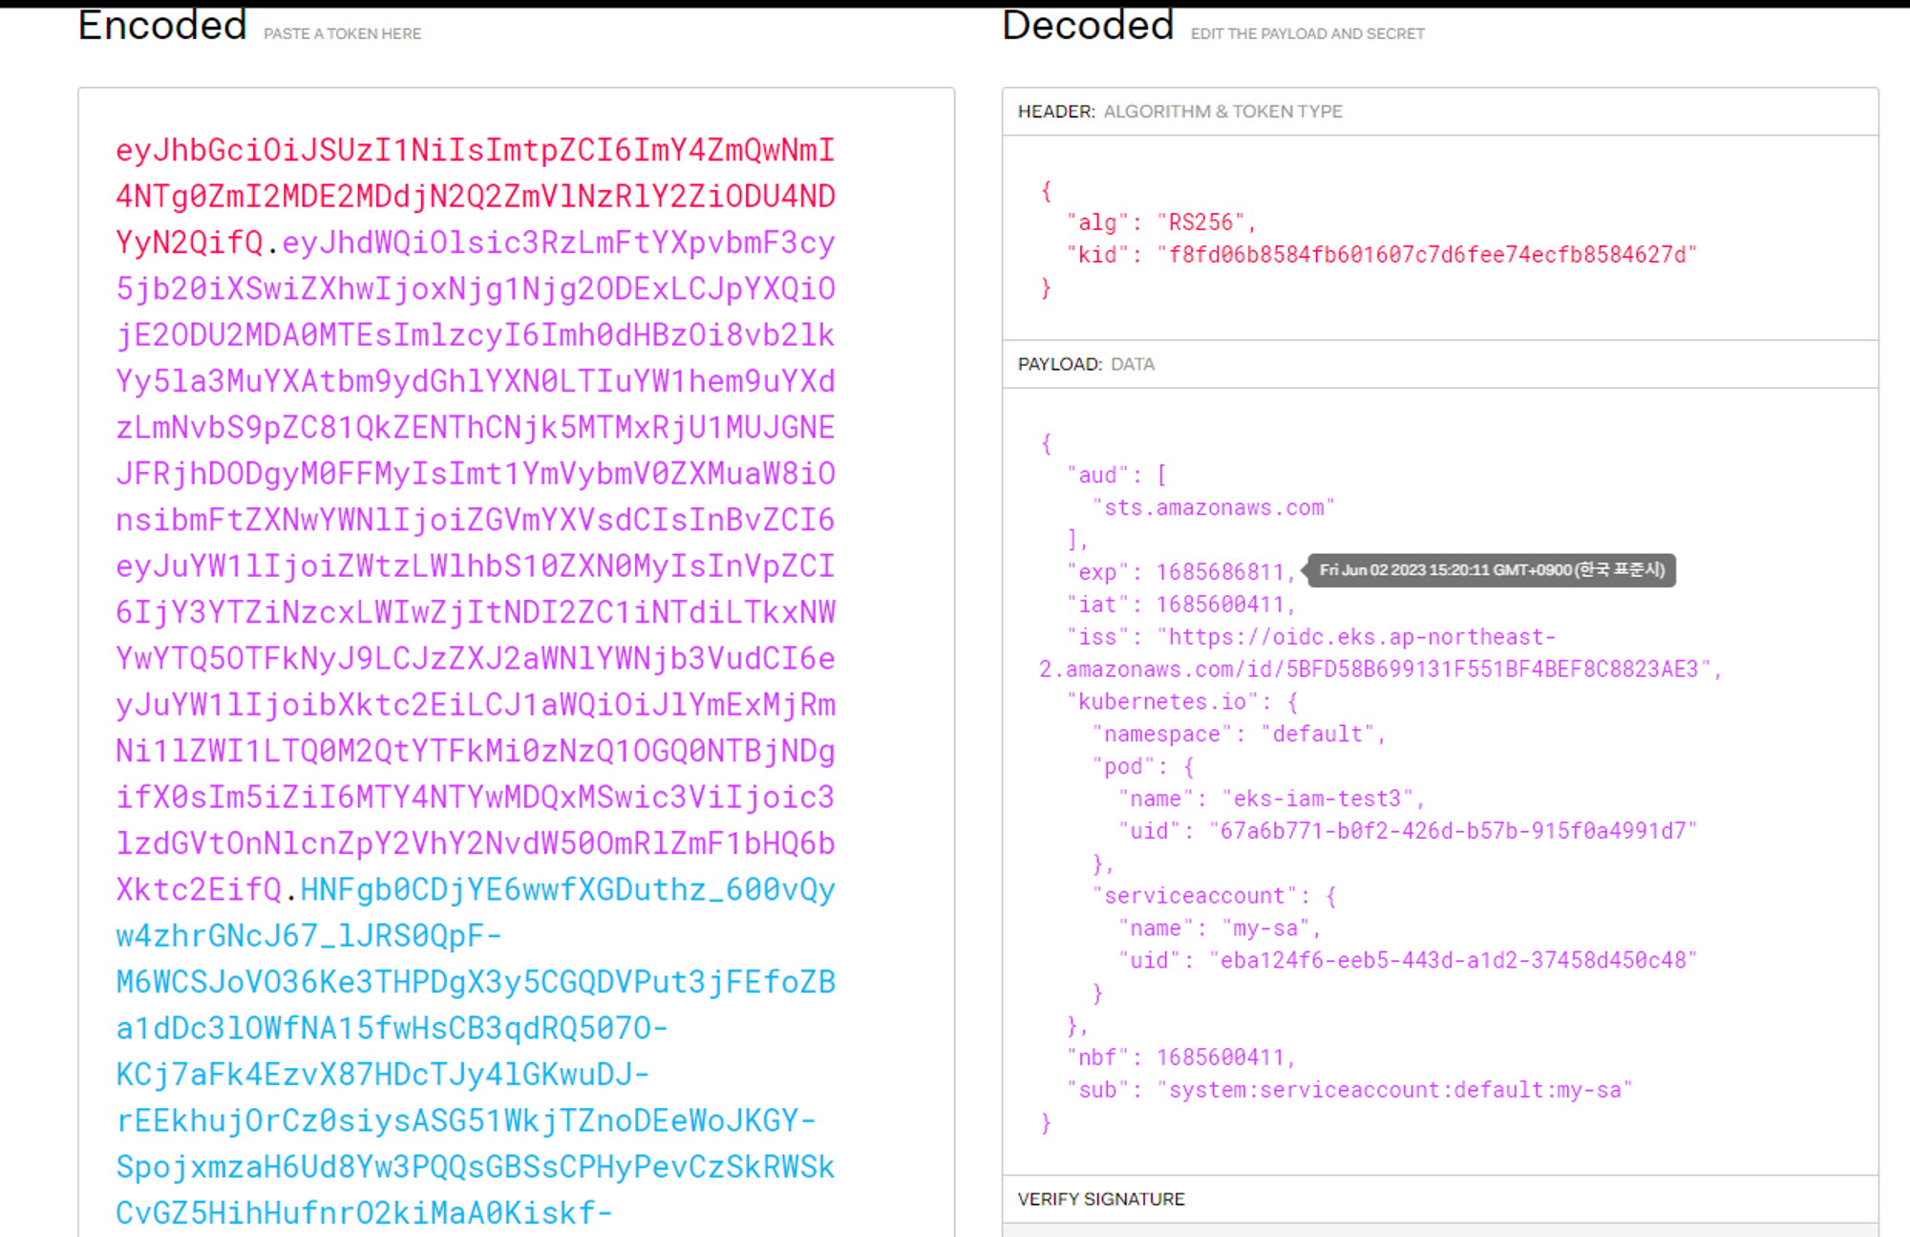
Task: Click the kid value in decoded header
Action: [x=1427, y=255]
